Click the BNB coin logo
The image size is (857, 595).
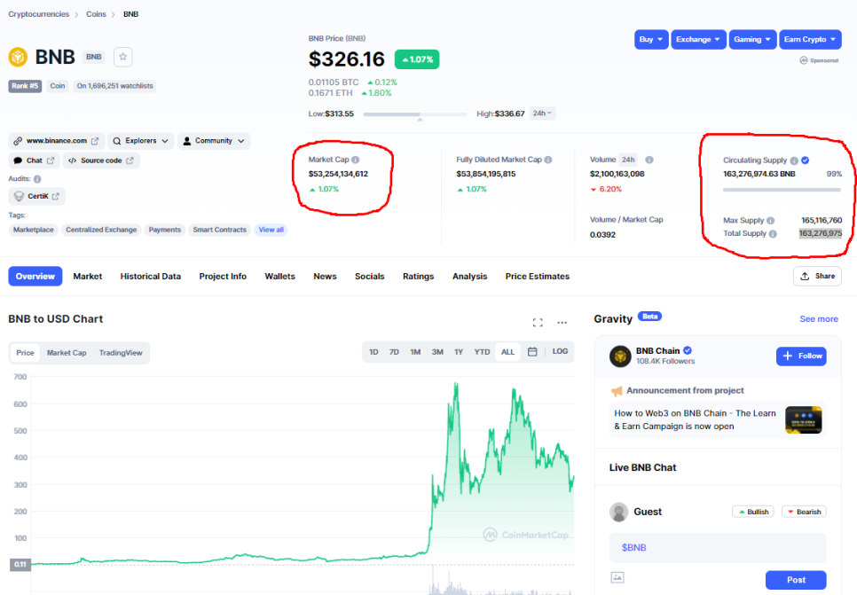18,57
